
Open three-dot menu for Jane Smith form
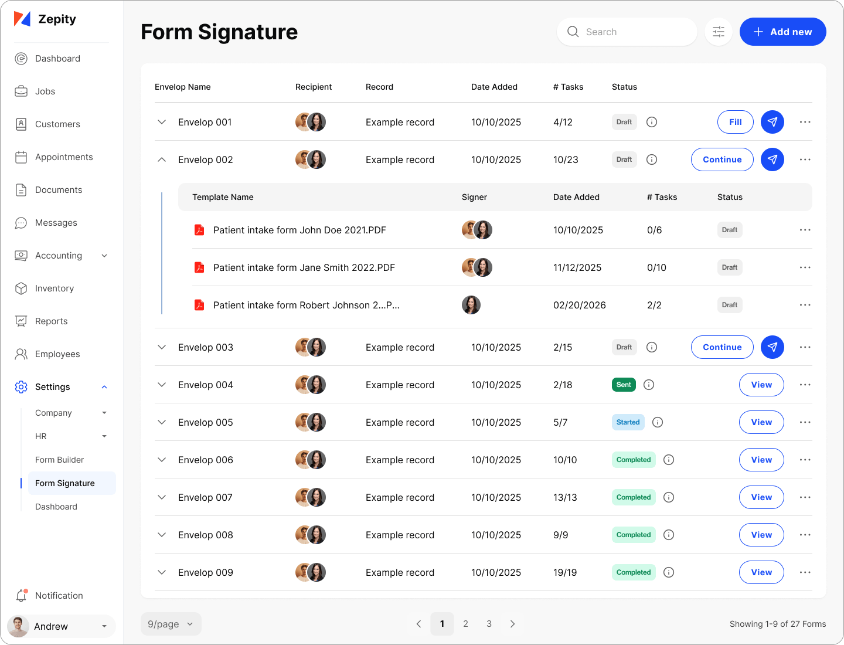[805, 267]
